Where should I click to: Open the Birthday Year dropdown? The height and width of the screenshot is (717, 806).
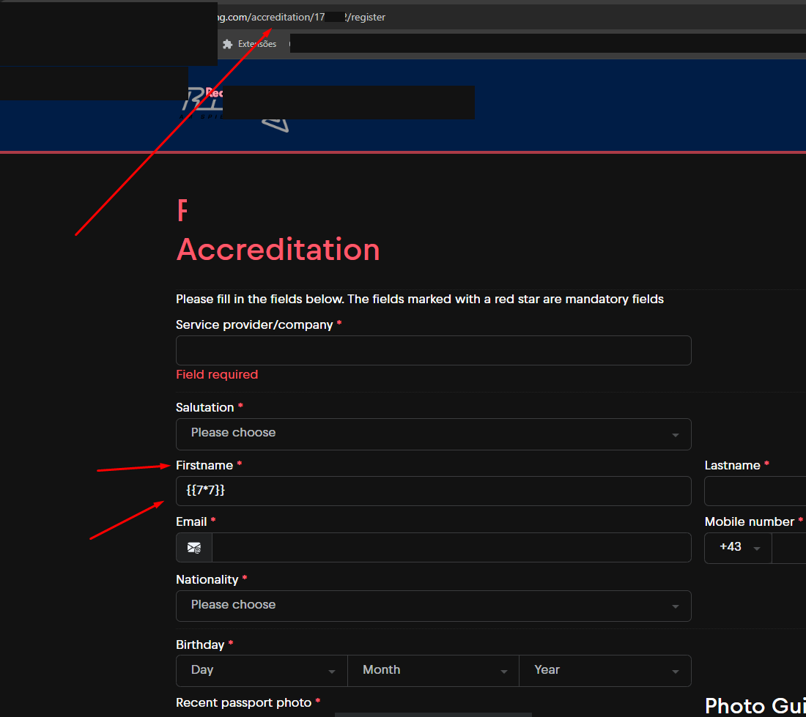(605, 671)
